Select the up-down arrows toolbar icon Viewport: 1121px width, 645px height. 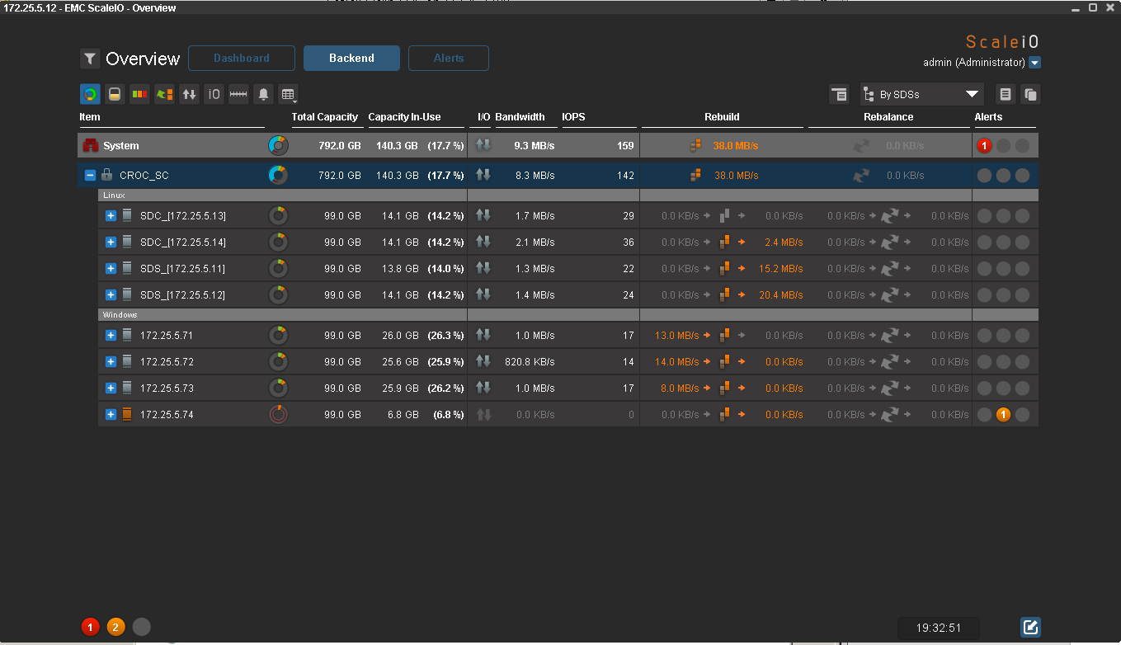189,94
